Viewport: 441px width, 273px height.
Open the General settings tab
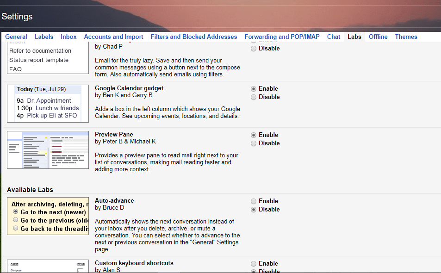[16, 37]
